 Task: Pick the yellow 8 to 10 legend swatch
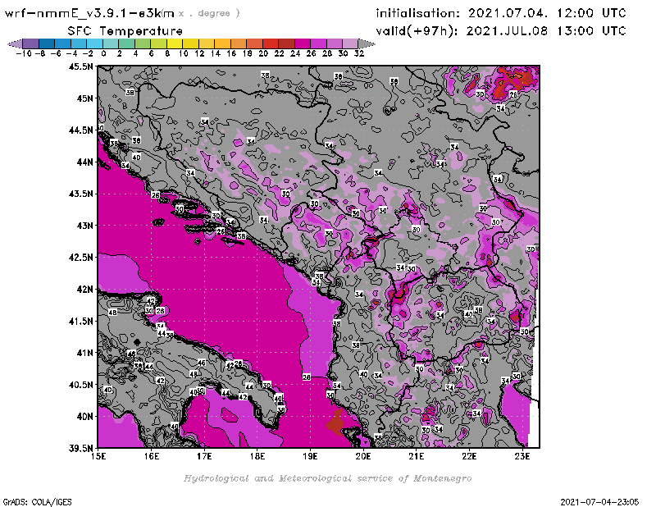click(175, 43)
